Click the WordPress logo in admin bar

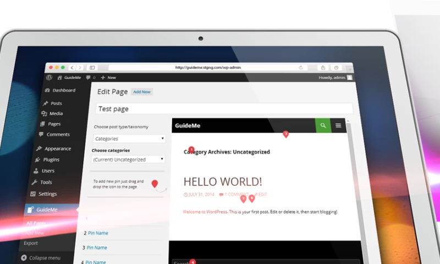click(x=49, y=78)
